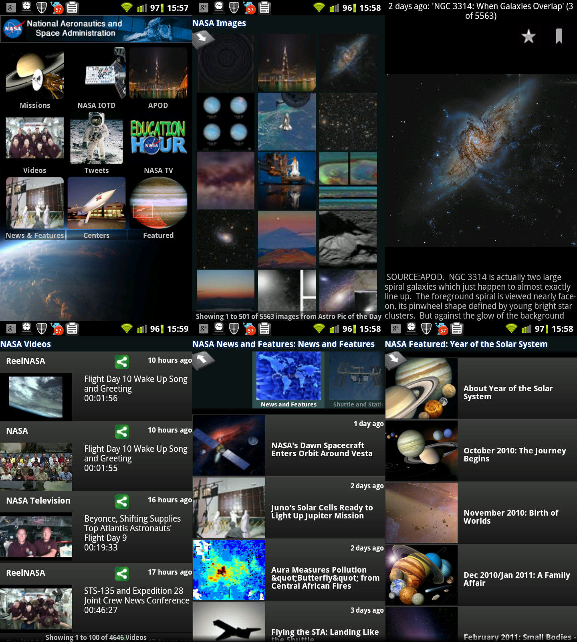Open October 2010: The Journey Begins
577x642 pixels.
[481, 451]
